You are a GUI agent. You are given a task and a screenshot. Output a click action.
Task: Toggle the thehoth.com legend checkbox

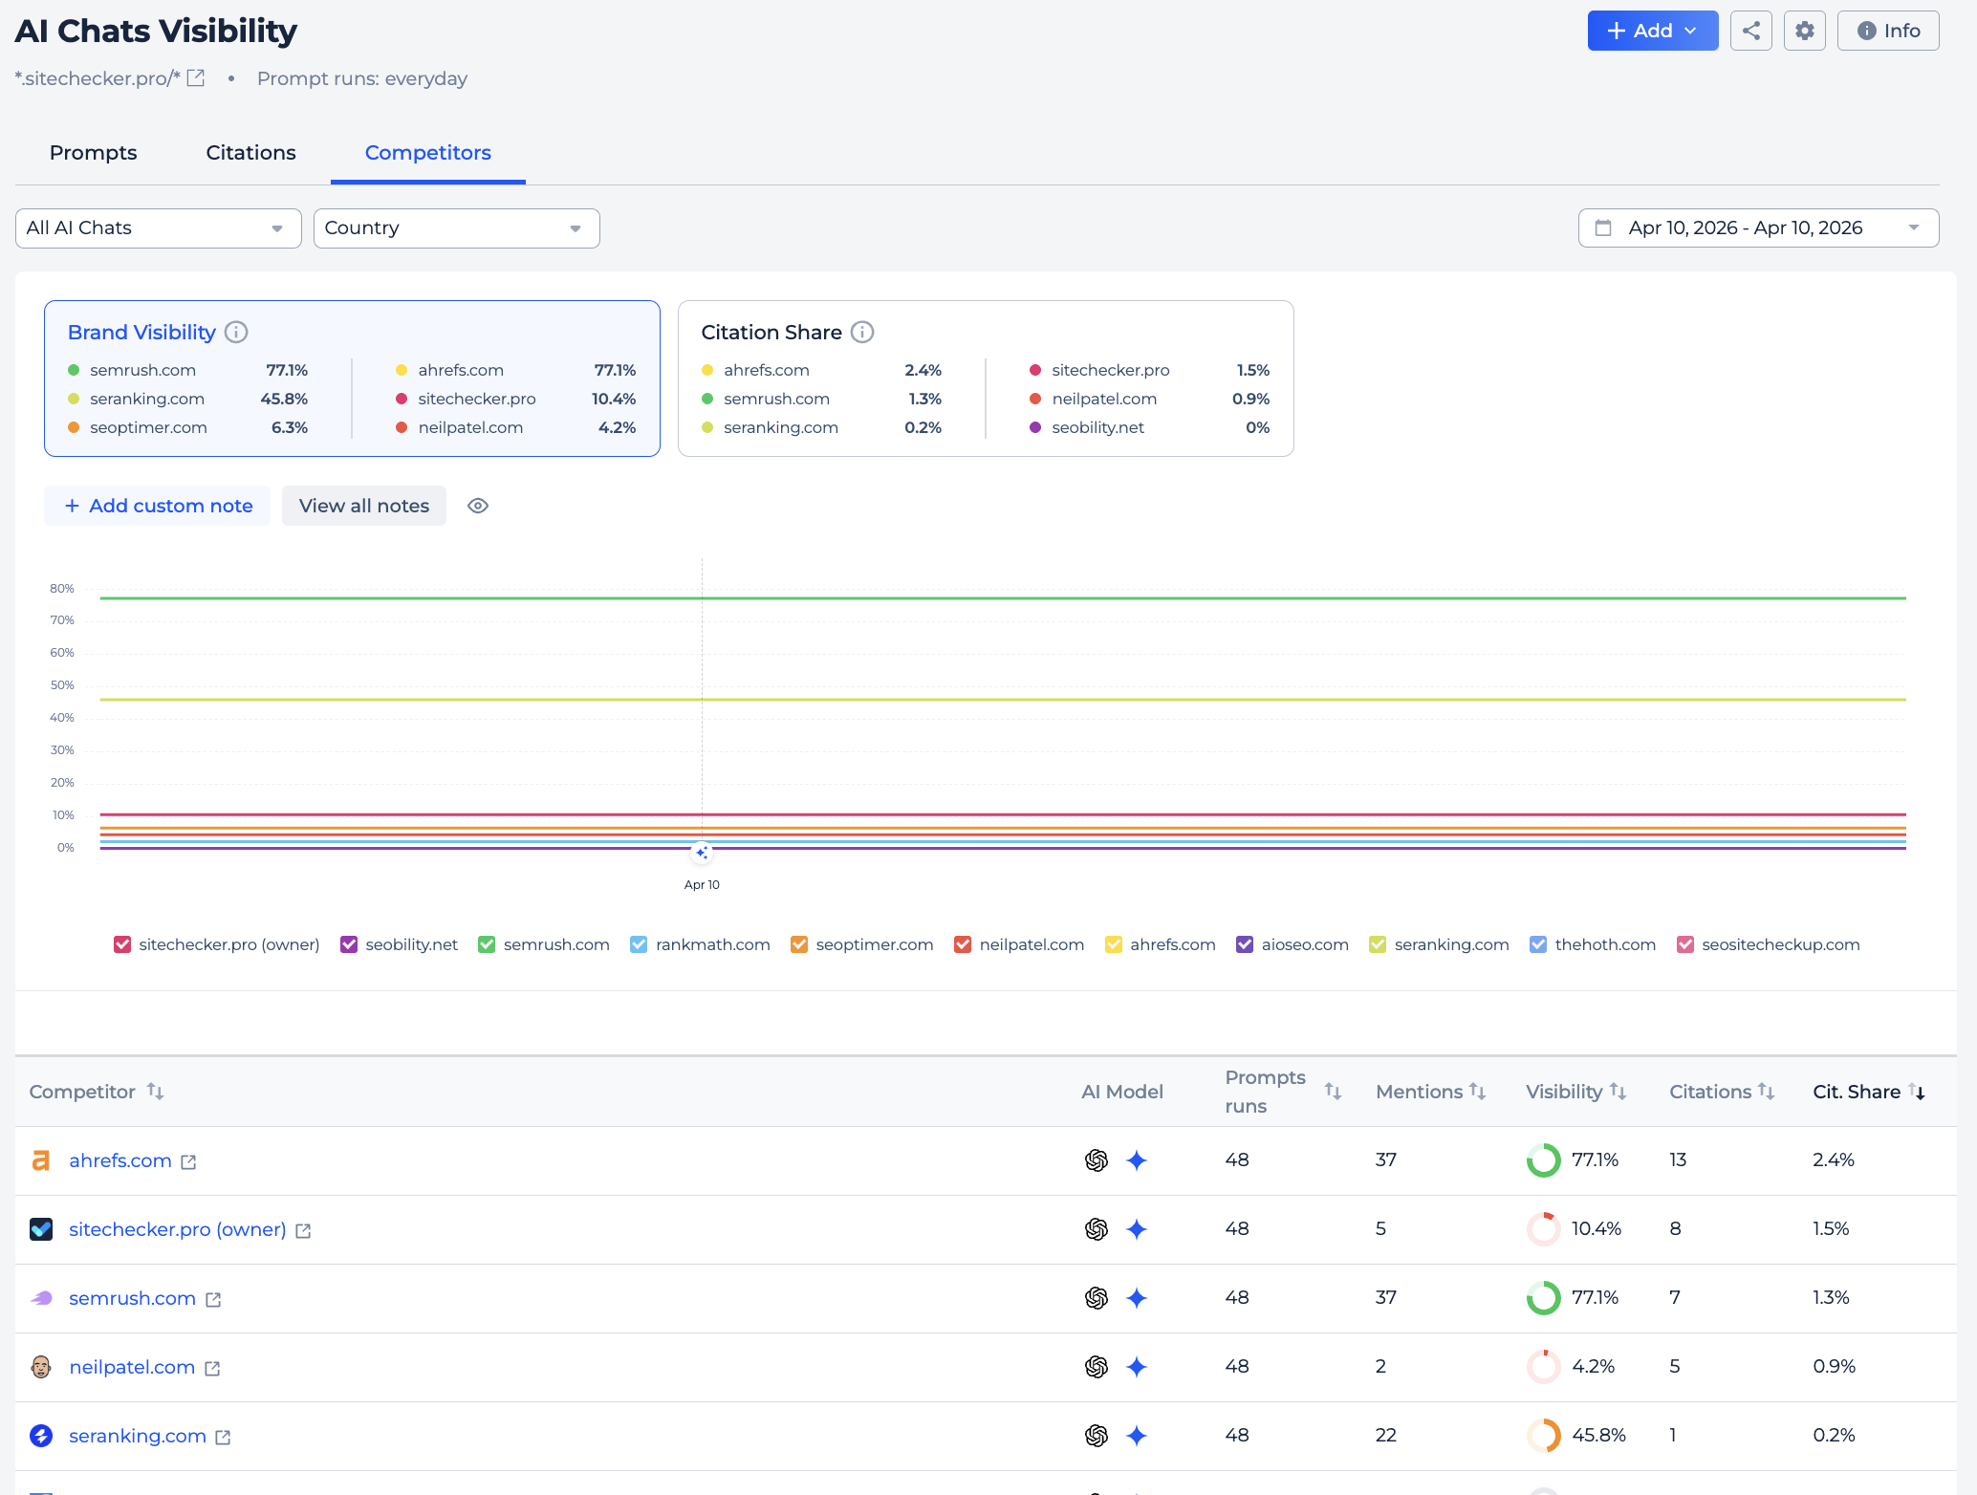[x=1538, y=944]
